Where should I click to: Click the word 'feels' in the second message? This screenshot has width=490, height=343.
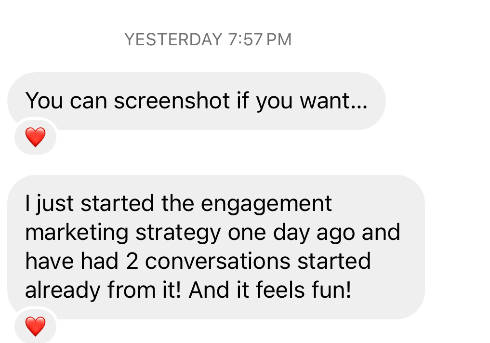280,290
